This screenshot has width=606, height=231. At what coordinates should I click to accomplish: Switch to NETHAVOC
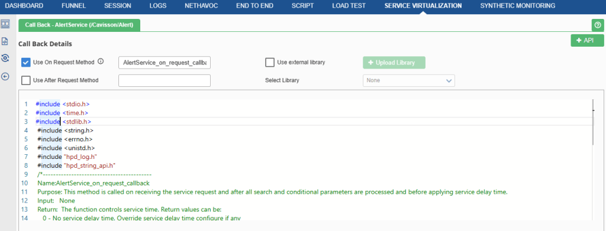coord(201,6)
